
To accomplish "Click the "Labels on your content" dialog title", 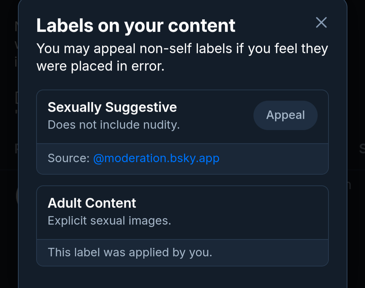I will tap(136, 26).
